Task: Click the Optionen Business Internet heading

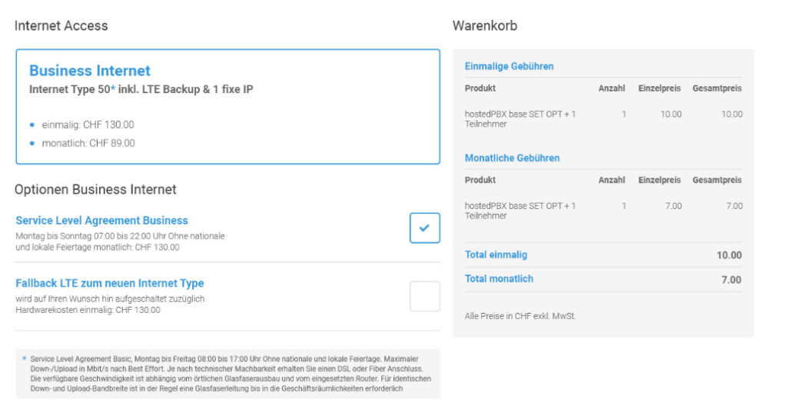Action: pyautogui.click(x=95, y=189)
